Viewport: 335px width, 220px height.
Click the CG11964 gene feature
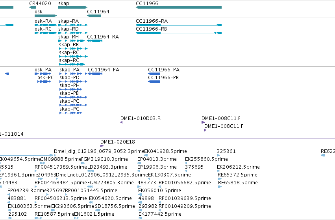click(x=94, y=16)
